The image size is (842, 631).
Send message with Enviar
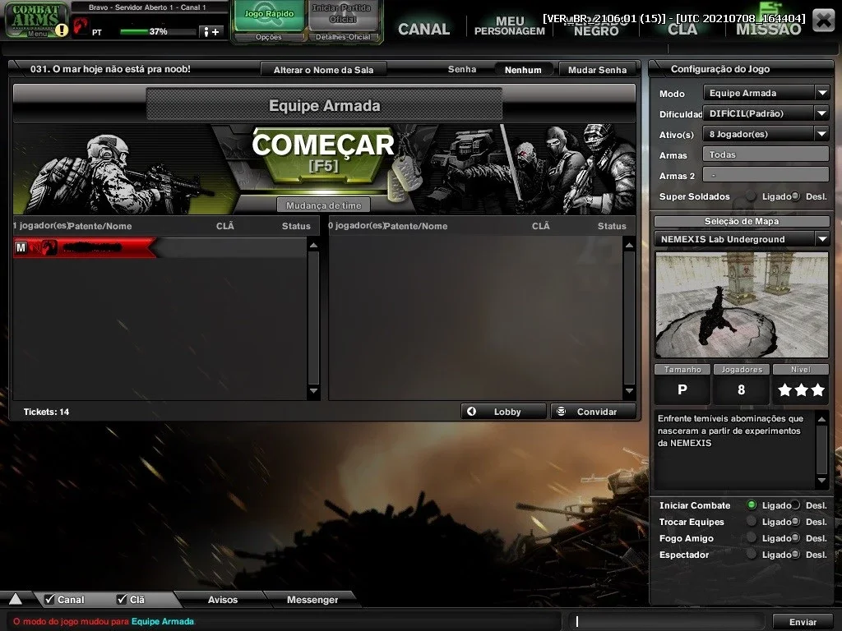803,622
